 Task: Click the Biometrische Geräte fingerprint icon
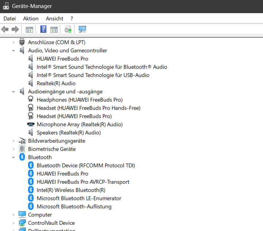[22, 149]
